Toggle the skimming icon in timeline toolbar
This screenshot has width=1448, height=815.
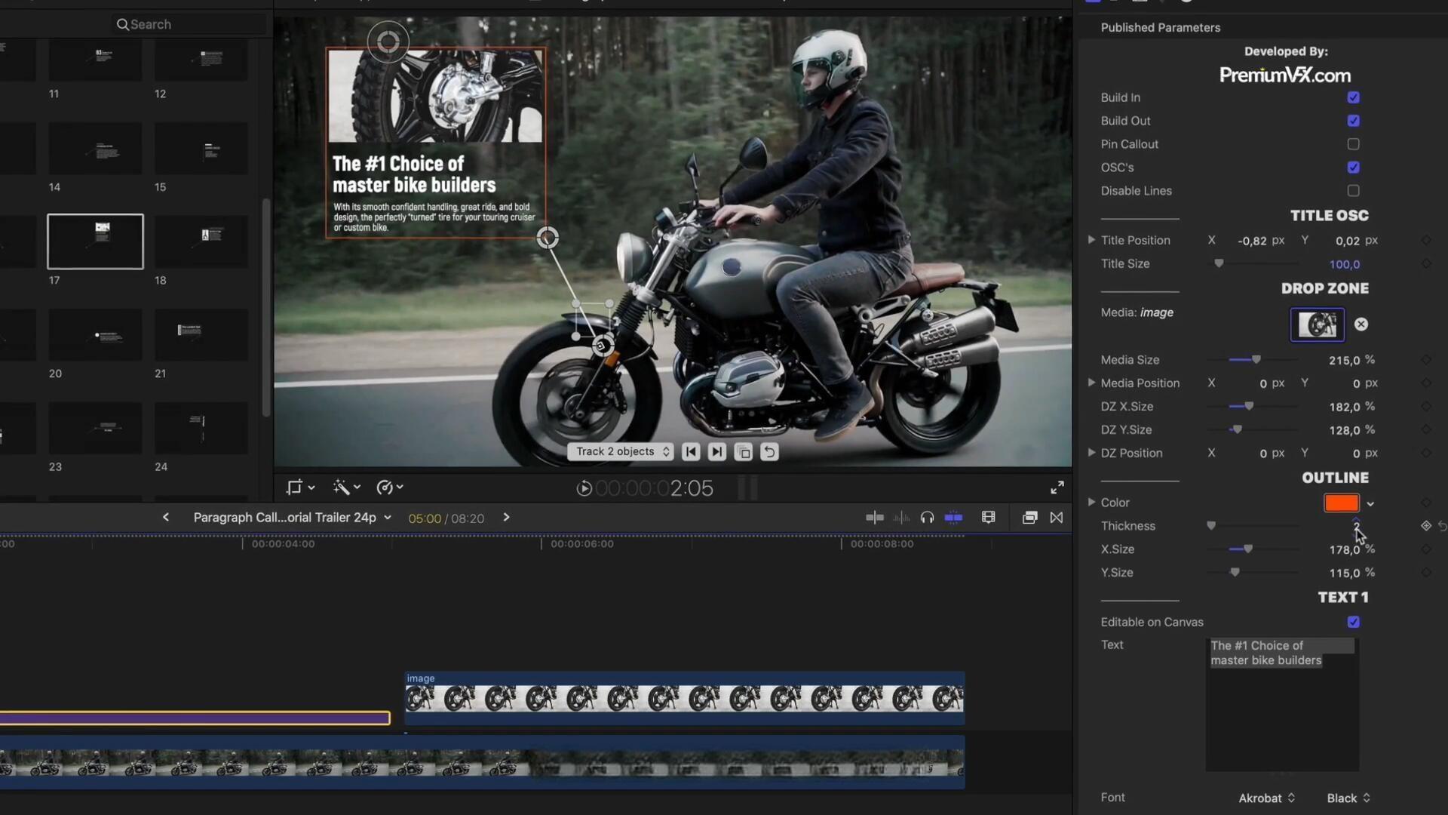875,518
